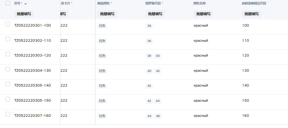Open 红色 color selector in first row
Image resolution: width=288 pixels, height=128 pixels.
pos(102,26)
